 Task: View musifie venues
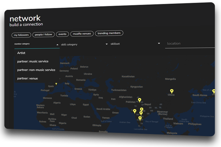coord(82,34)
